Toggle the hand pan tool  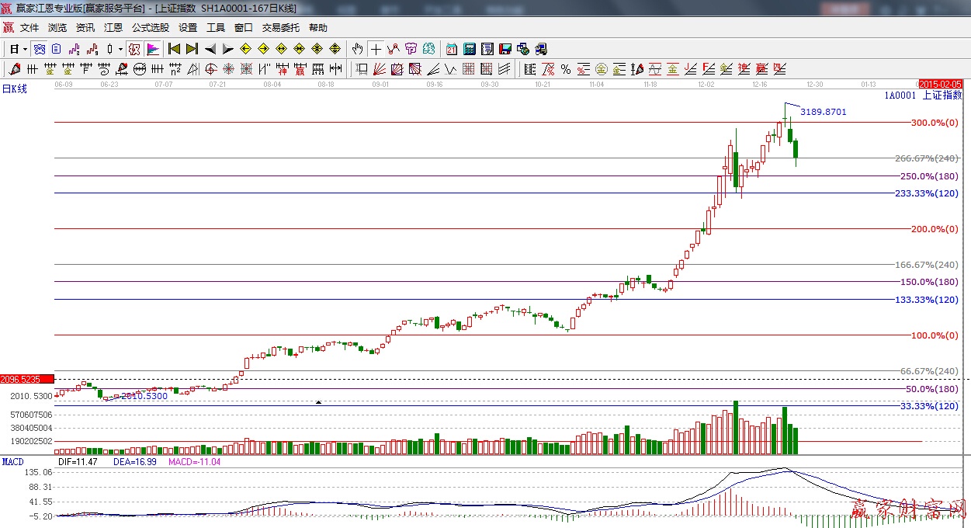357,49
